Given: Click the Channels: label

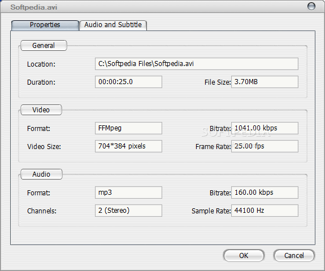Looking at the screenshot, I should [42, 211].
